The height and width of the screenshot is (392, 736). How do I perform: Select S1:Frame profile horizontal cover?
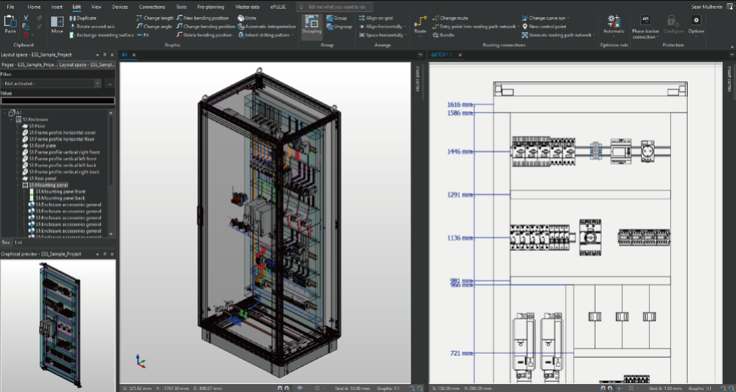click(x=62, y=132)
